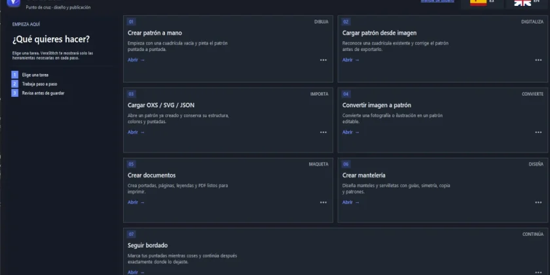Select the Cargar patrón desde imagen card title
Viewport: 550px width, 275px height.
click(380, 33)
